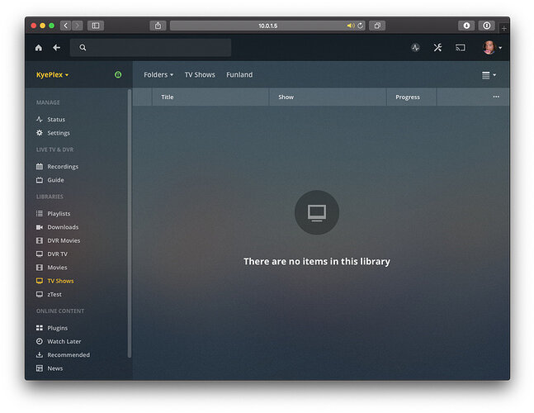
Task: Toggle the Safari sidebar button
Action: (96, 26)
